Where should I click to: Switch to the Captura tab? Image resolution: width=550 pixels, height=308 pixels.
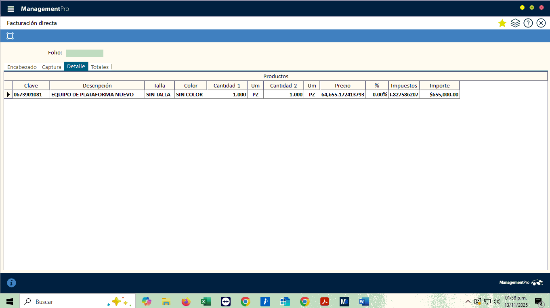pos(52,67)
